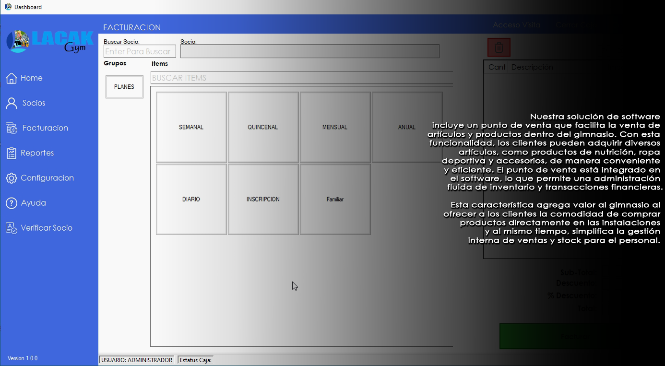665x366 pixels.
Task: Click the Reportes checklist icon
Action: (x=12, y=153)
